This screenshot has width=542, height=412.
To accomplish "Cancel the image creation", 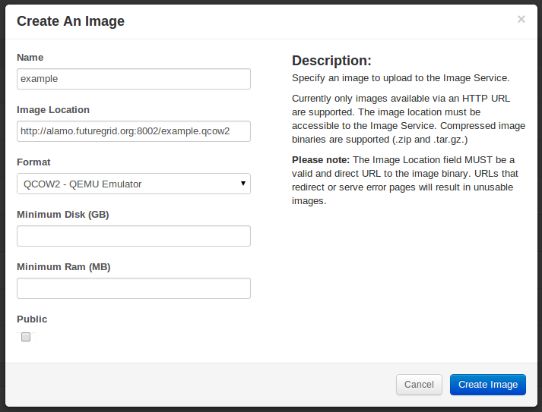I will pyautogui.click(x=419, y=385).
